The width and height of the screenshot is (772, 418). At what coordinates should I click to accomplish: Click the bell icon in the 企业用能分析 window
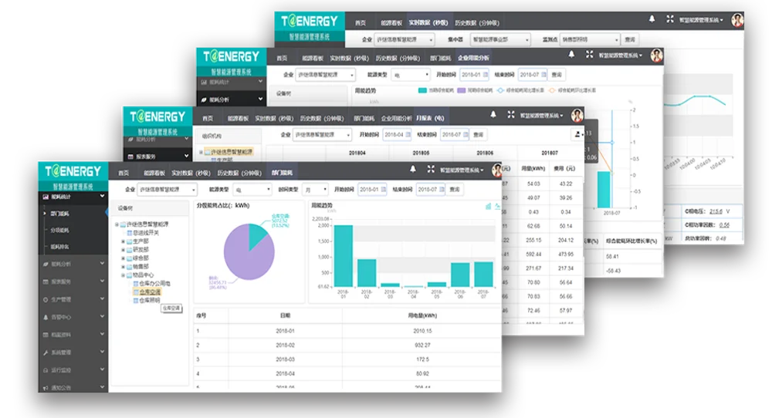[x=571, y=55]
